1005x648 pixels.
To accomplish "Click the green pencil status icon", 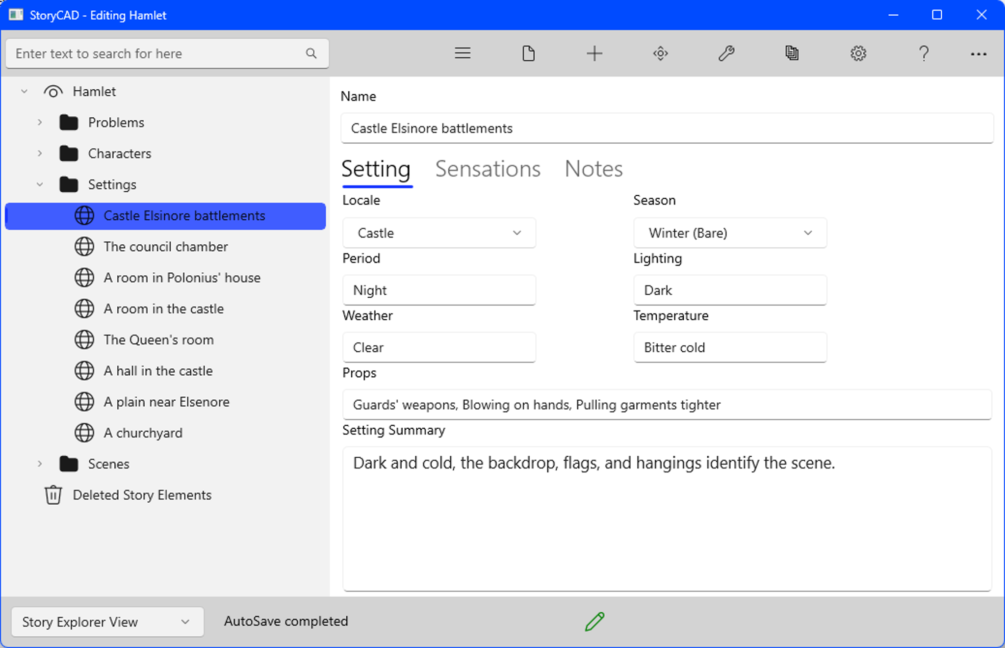I will pos(594,621).
